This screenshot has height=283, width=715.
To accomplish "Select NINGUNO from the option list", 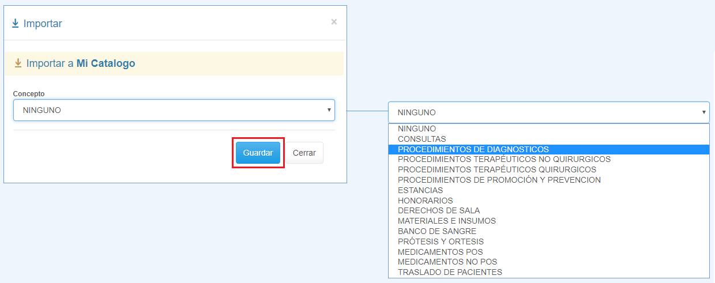I will [417, 129].
